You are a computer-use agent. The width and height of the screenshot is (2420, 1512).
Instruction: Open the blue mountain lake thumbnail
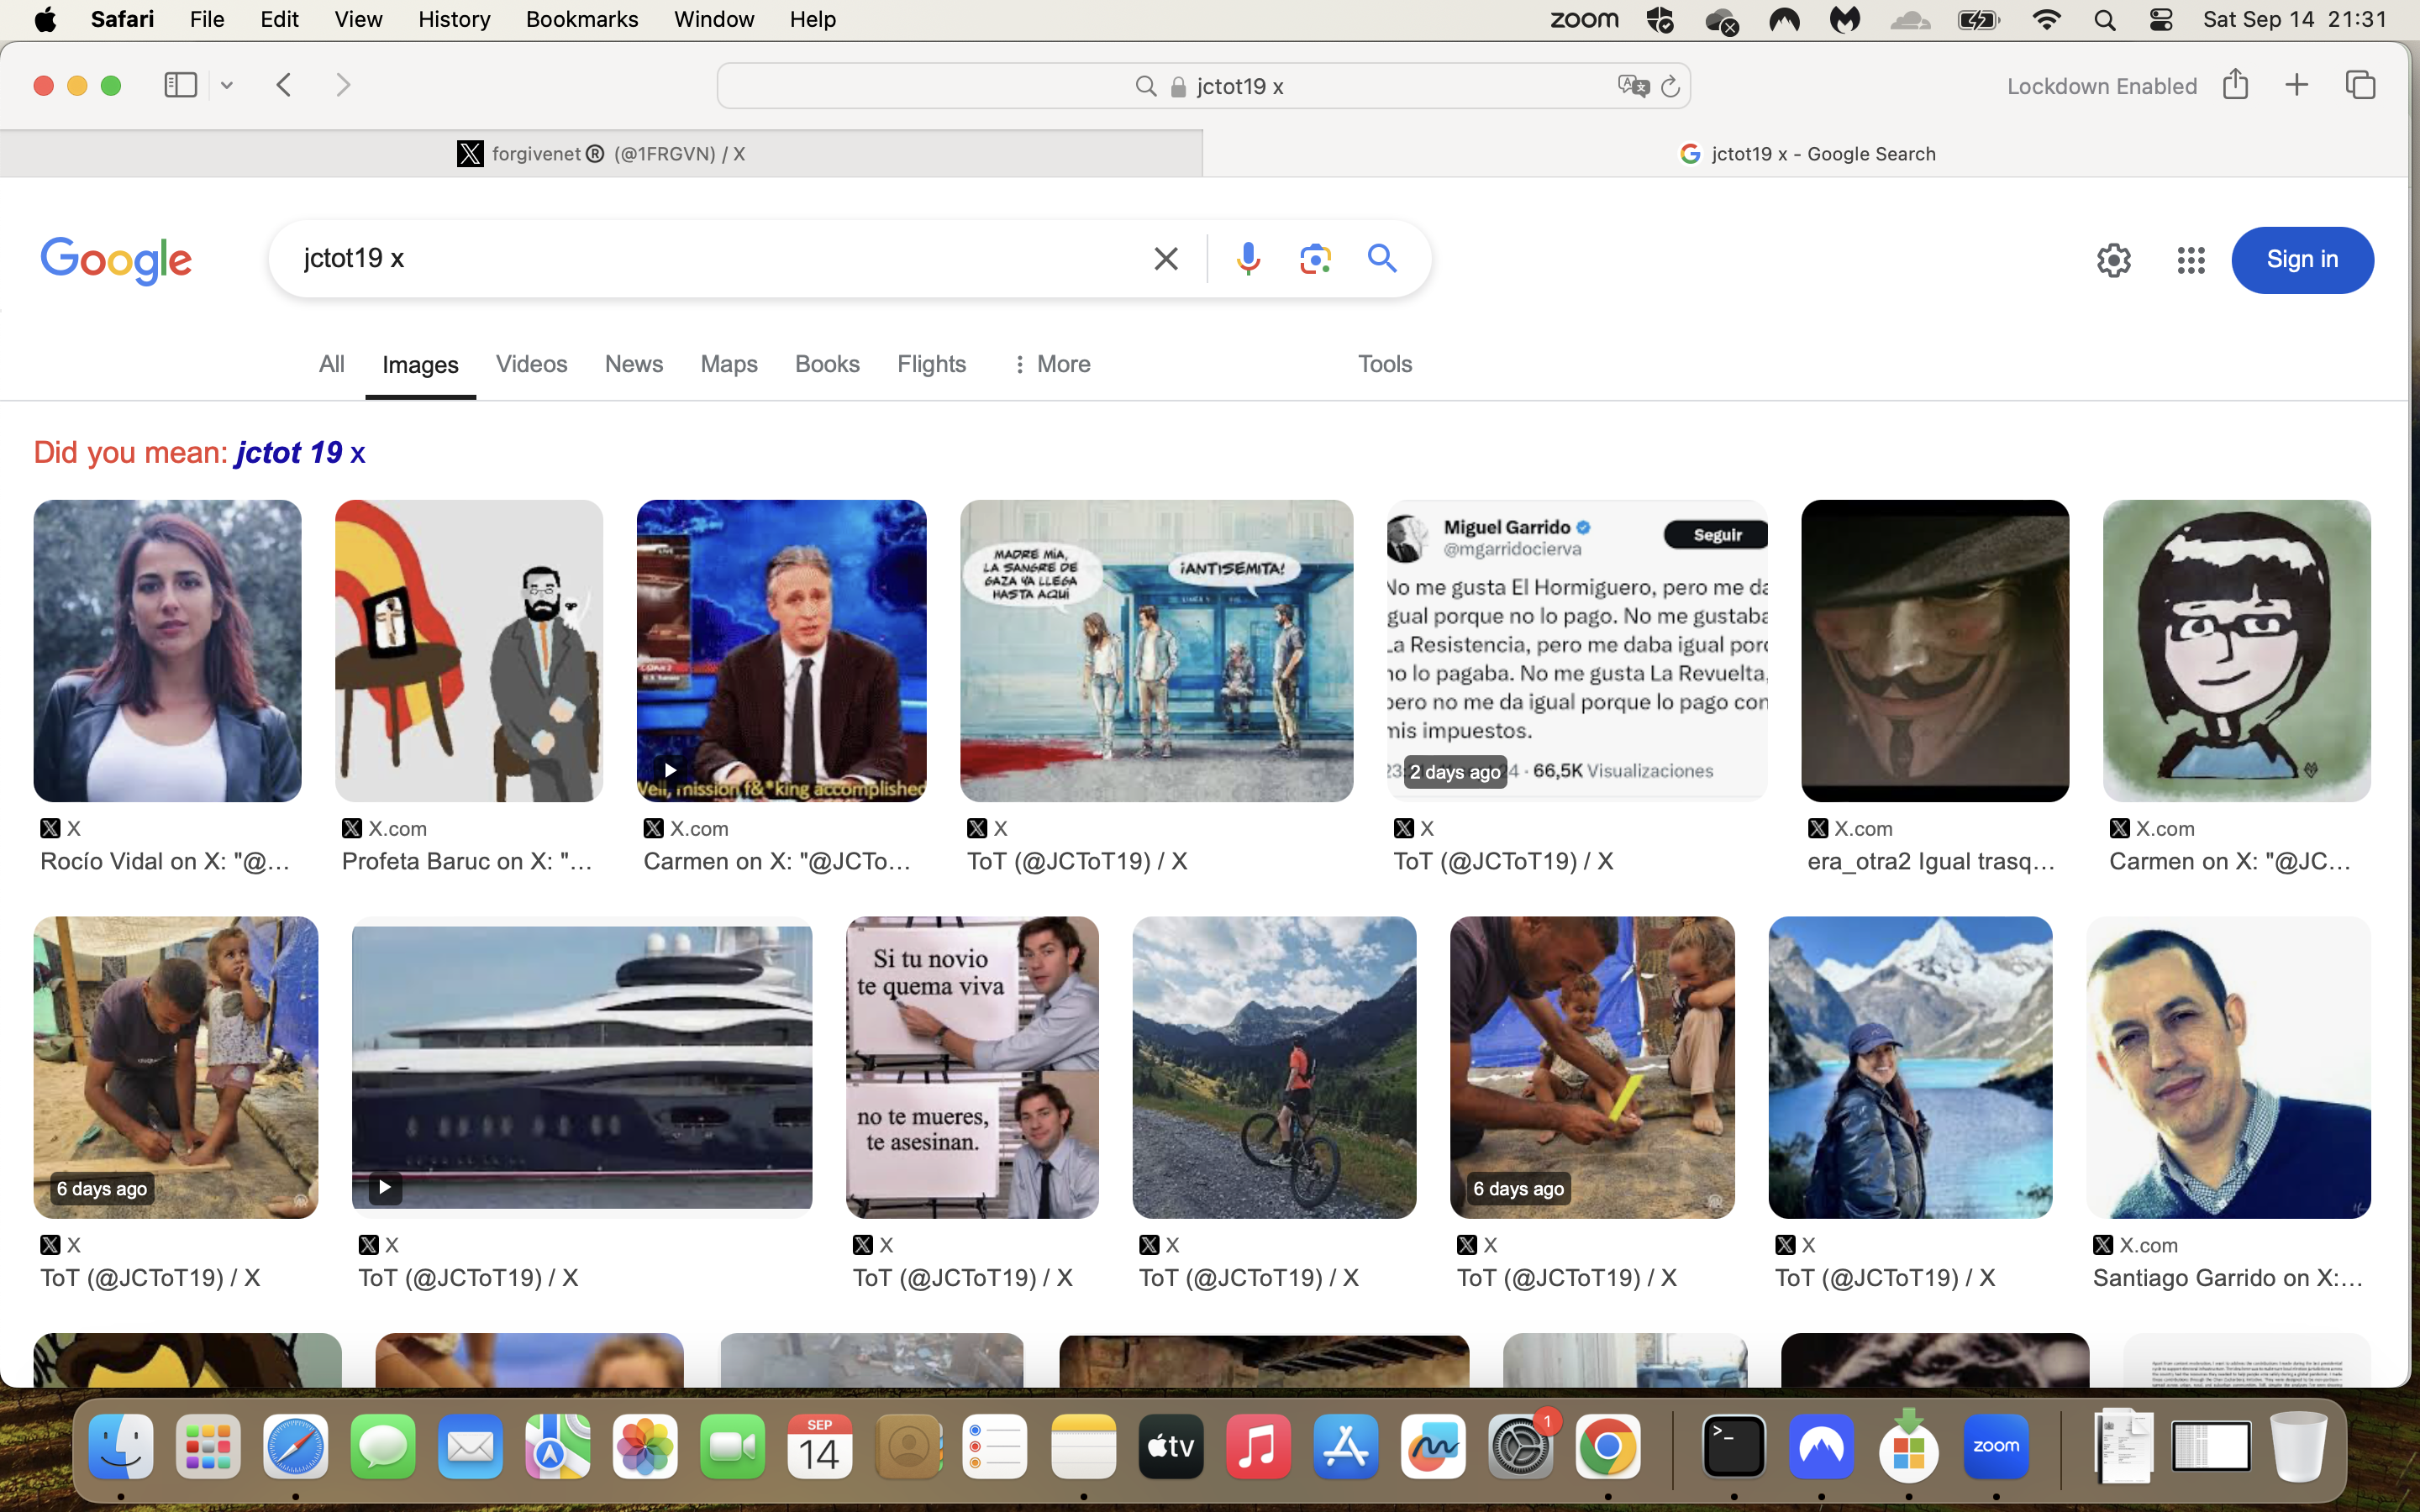tap(1910, 1067)
